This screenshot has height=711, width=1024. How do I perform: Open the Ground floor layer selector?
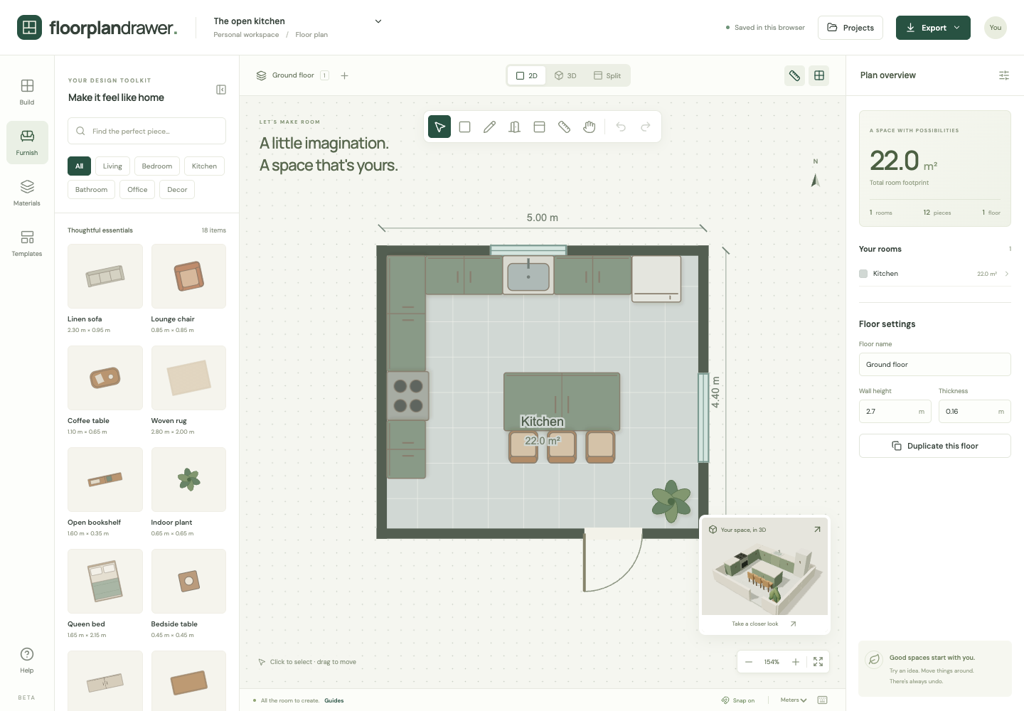292,75
